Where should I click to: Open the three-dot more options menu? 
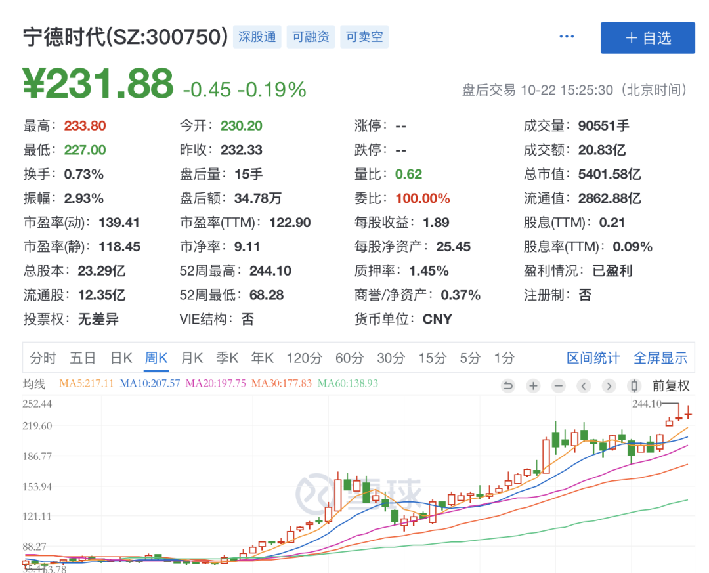click(567, 37)
